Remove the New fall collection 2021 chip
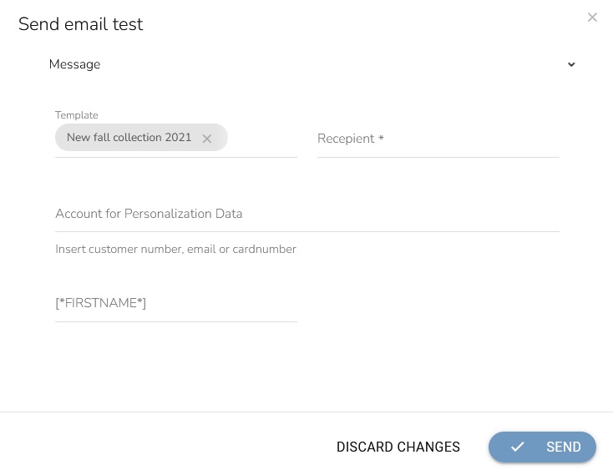Viewport: 613px width, 470px height. click(x=207, y=139)
